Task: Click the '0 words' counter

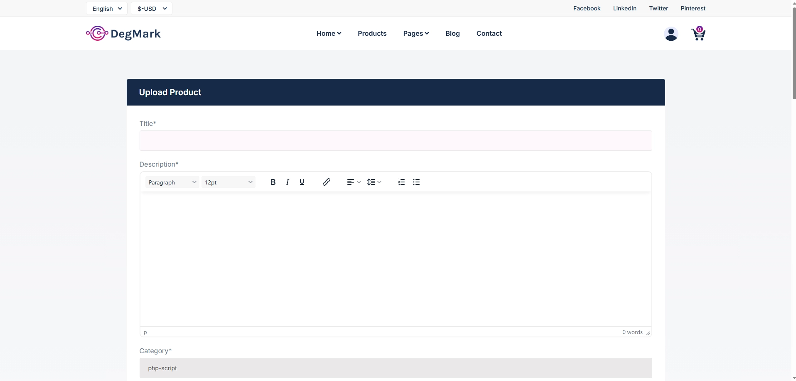Action: coord(632,332)
